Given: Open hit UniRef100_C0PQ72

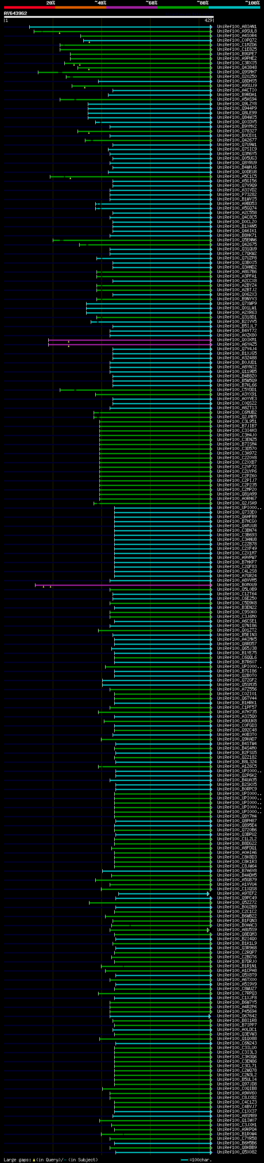Looking at the screenshot, I should (237, 40).
